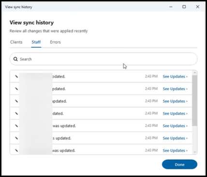This screenshot has width=207, height=177.
Task: Click the history list scrollbar thumb
Action: tap(195, 100)
